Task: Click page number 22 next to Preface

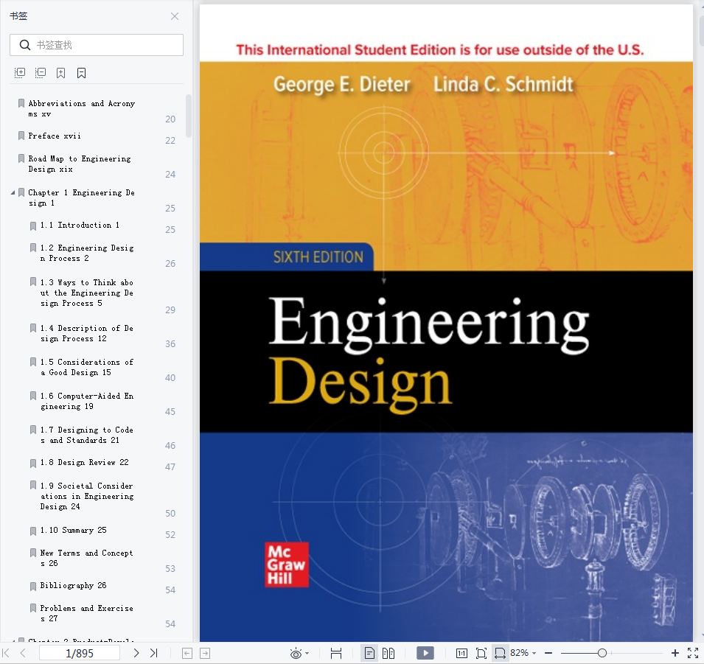Action: (170, 141)
